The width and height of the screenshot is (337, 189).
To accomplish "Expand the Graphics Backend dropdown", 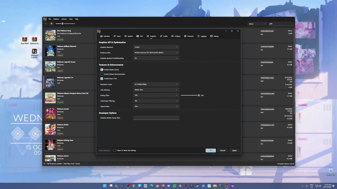I will (x=156, y=47).
